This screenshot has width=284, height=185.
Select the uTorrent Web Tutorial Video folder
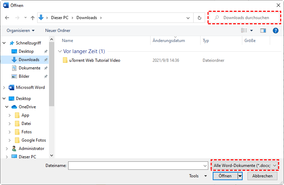click(x=95, y=60)
